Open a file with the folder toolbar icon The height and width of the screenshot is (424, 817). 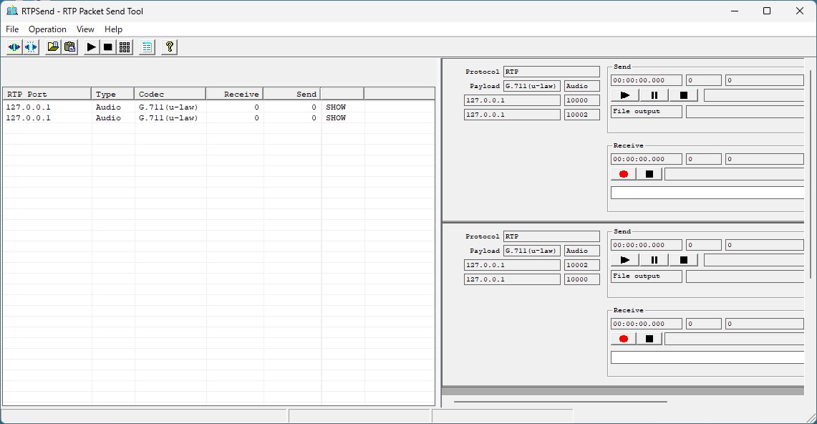(52, 47)
